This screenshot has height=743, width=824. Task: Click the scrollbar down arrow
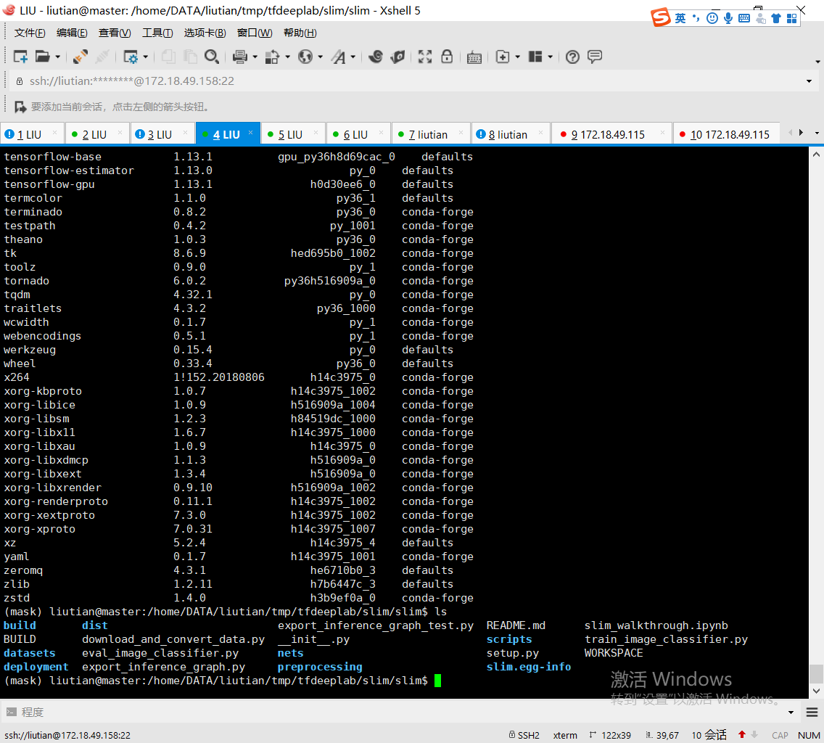point(817,691)
